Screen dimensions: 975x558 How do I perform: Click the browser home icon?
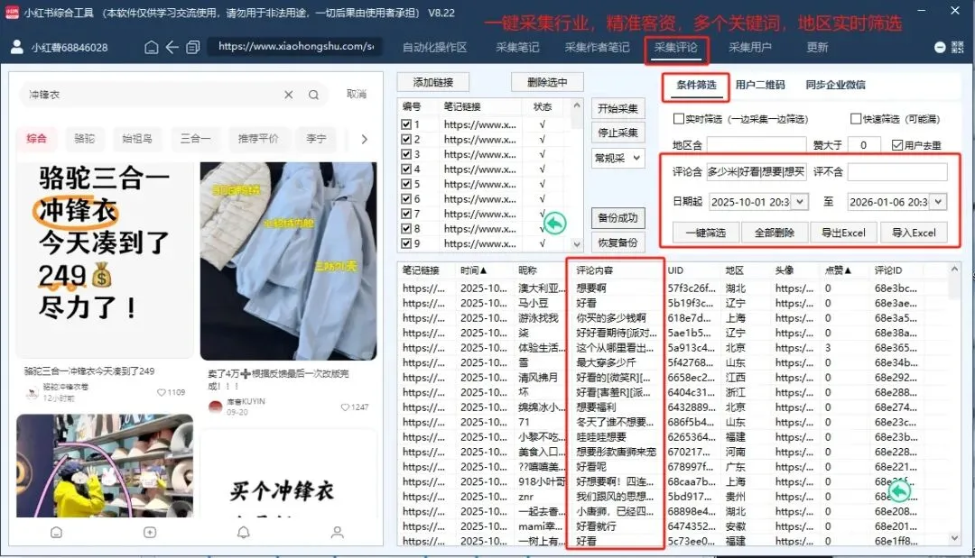pos(152,46)
